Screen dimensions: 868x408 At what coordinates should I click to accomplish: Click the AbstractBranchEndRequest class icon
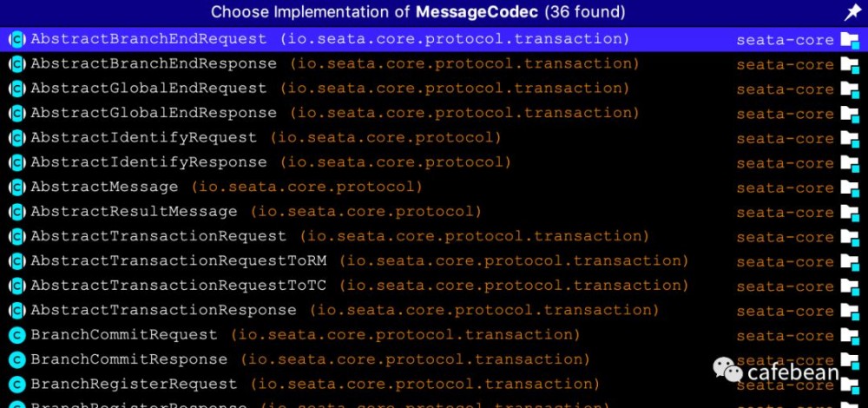point(16,39)
